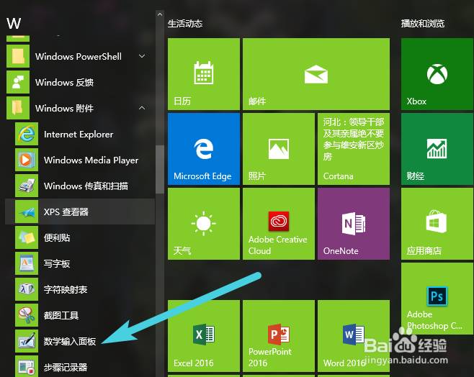The width and height of the screenshot is (474, 377).
Task: Click the 数学输入面板 icon
Action: [27, 341]
